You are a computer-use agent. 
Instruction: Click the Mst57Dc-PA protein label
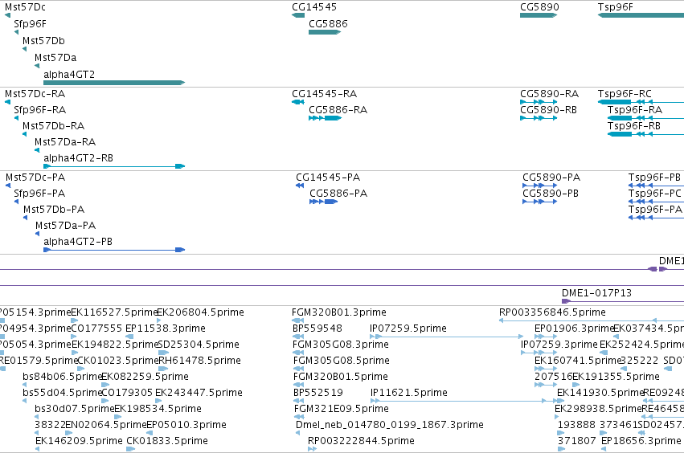click(35, 178)
